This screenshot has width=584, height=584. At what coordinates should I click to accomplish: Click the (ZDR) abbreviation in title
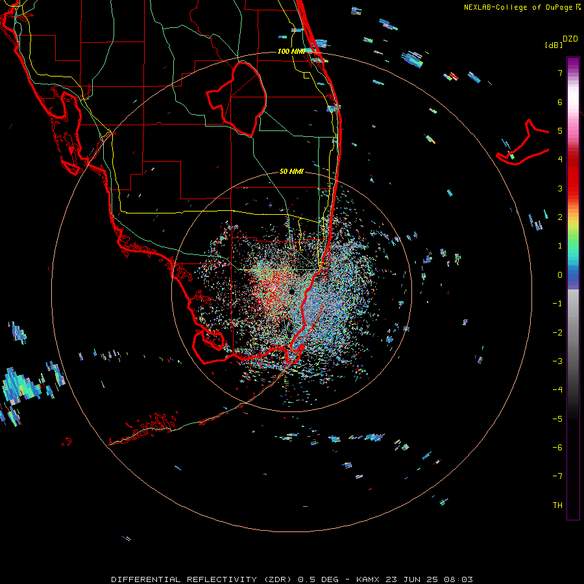(x=277, y=579)
